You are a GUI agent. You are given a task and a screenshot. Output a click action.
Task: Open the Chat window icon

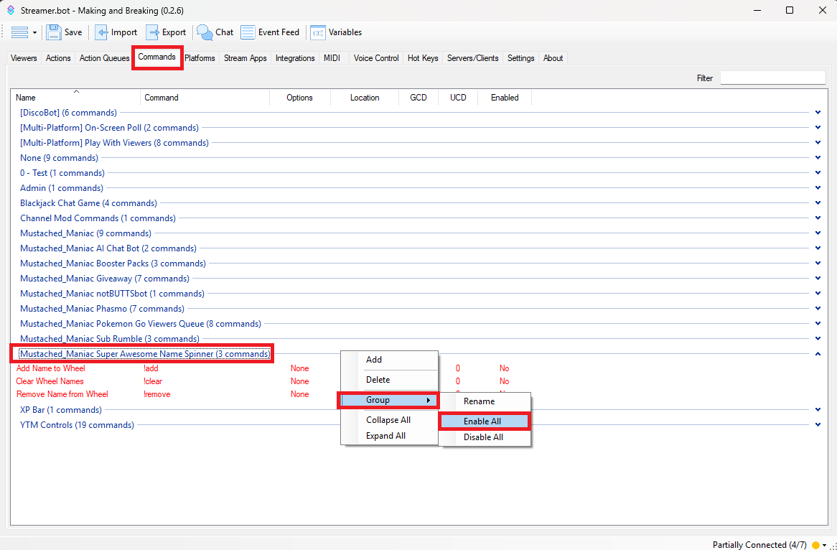tap(205, 32)
